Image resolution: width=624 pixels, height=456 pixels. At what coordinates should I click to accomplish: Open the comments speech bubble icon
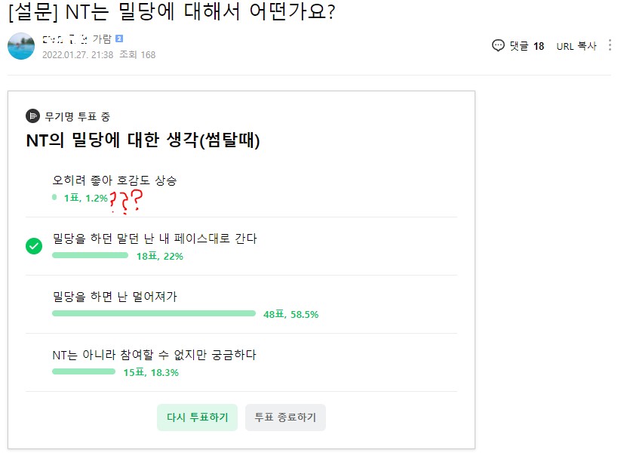click(x=498, y=45)
